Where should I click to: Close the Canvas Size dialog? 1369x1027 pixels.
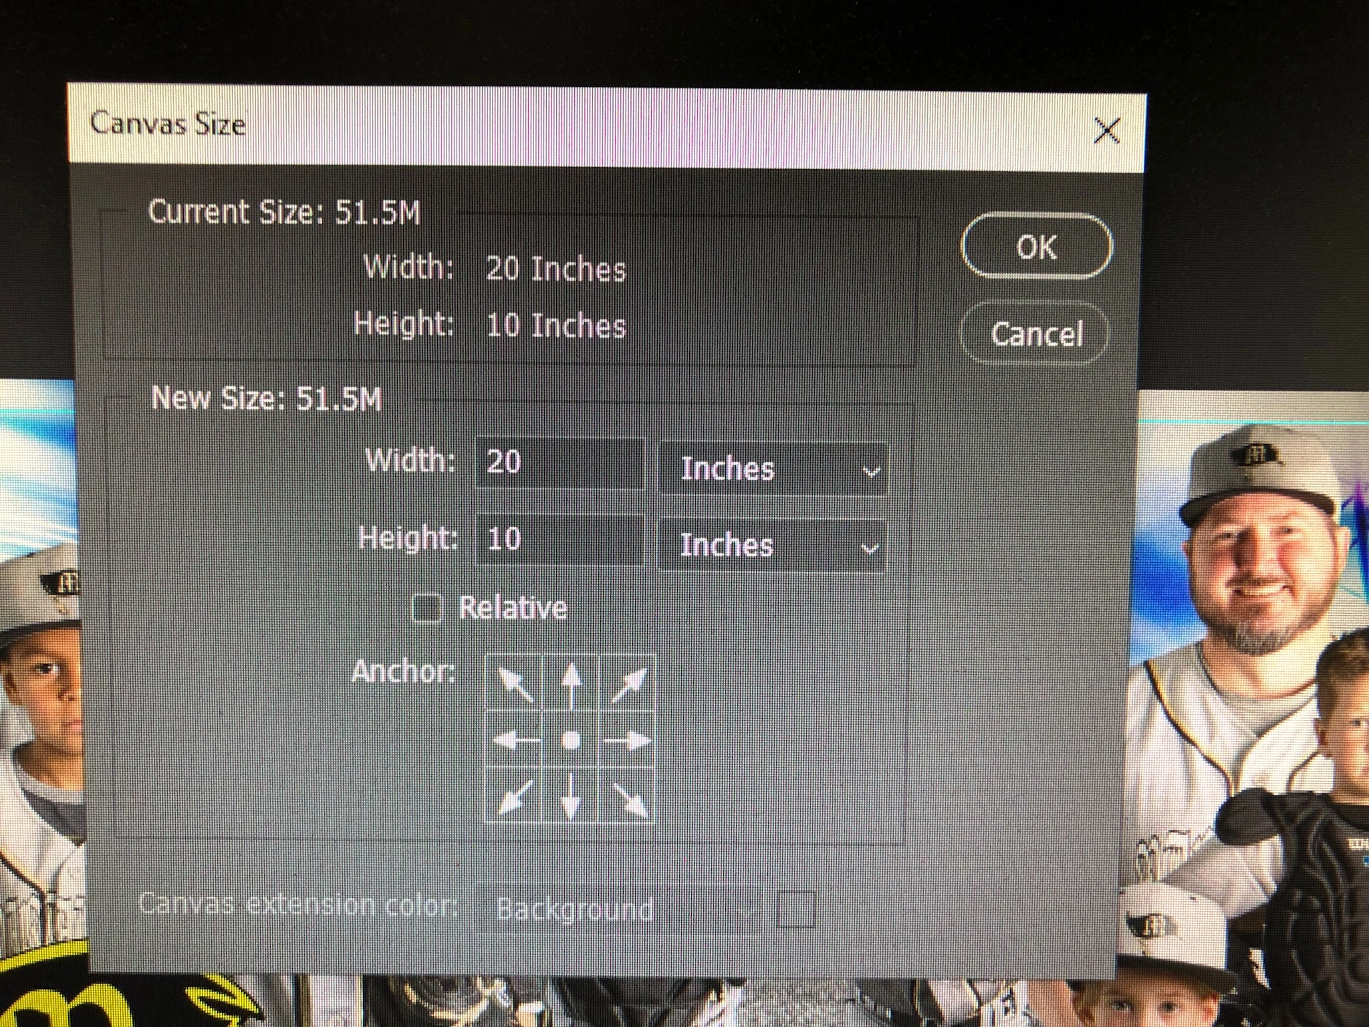1106,130
